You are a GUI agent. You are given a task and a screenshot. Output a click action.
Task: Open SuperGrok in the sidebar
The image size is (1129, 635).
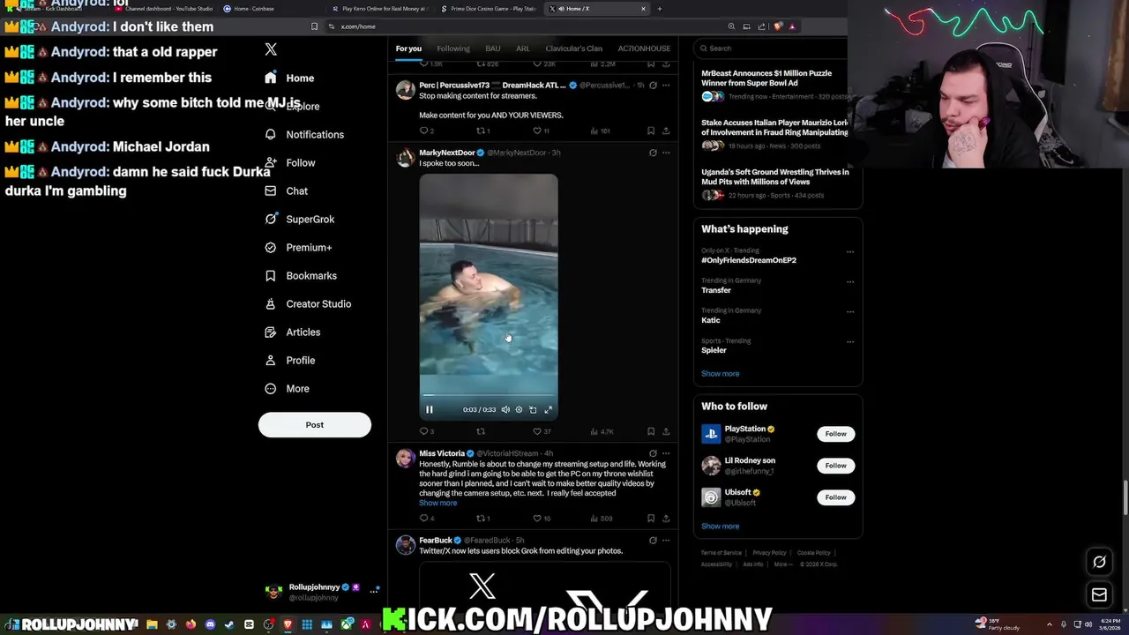click(x=299, y=219)
